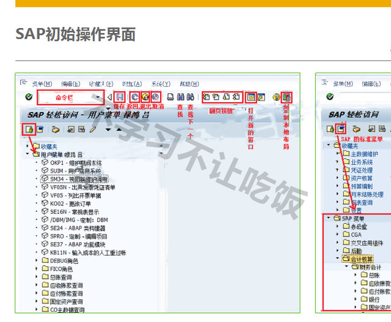The width and height of the screenshot is (391, 322).
Task: Open Business Workplace icon in right window
Action: pyautogui.click(x=357, y=129)
